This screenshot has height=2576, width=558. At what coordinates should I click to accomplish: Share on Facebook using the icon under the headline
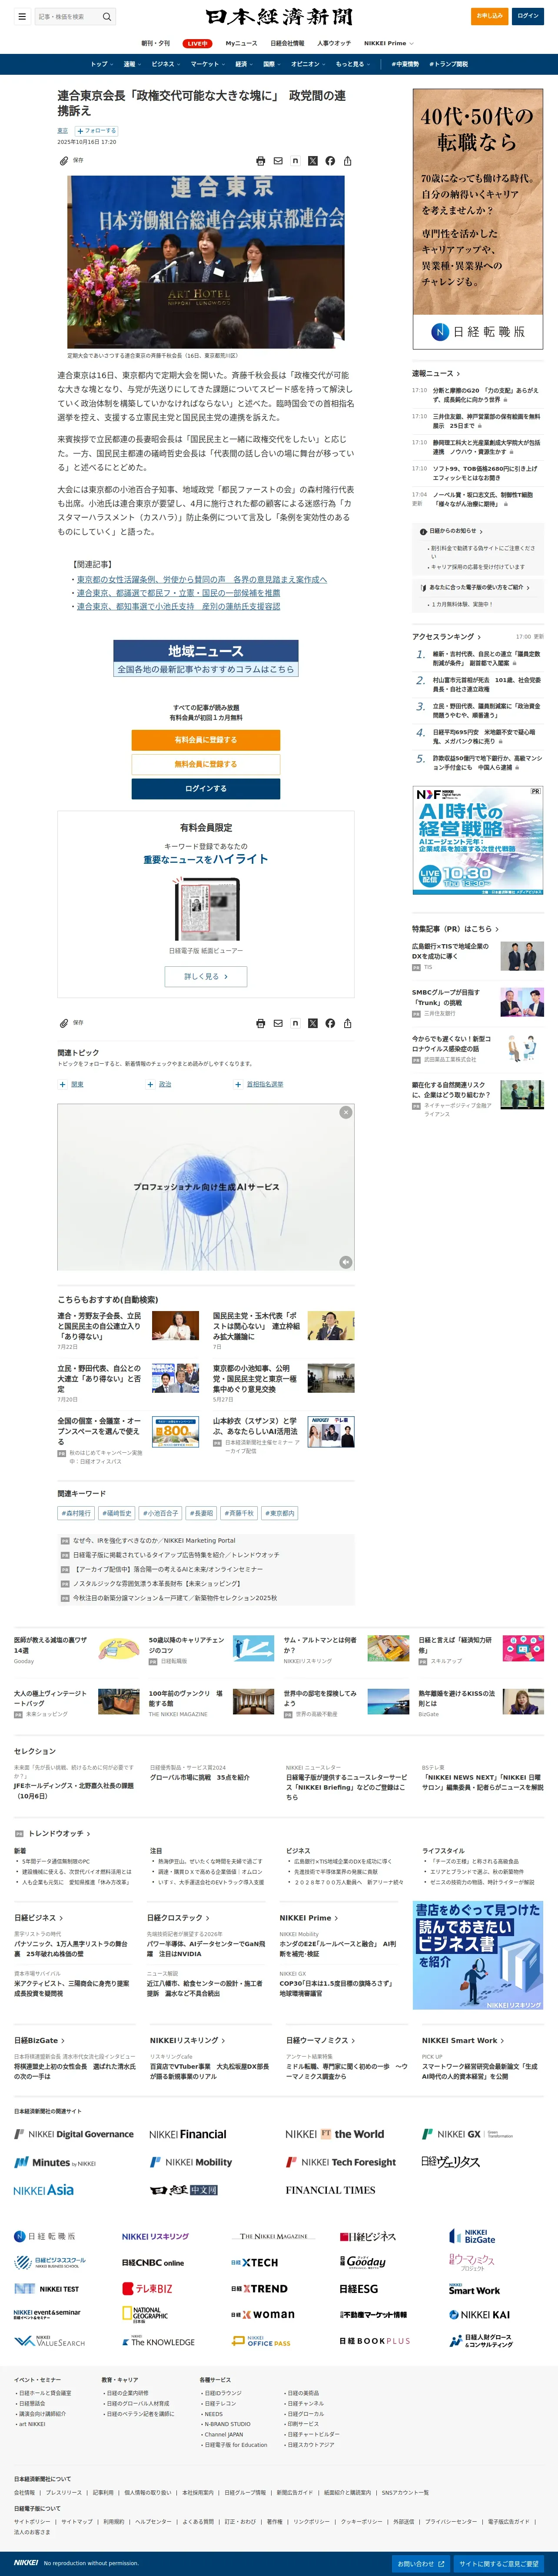[330, 160]
